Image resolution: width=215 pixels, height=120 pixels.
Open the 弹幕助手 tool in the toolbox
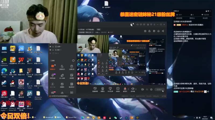coord(53,67)
